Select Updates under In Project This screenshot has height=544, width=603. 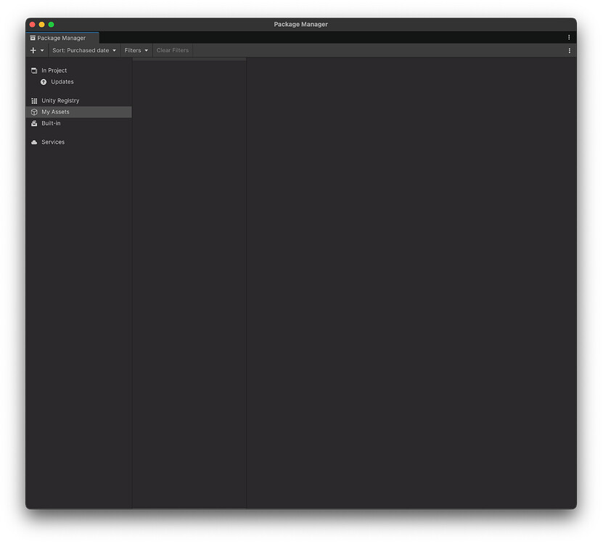[62, 82]
